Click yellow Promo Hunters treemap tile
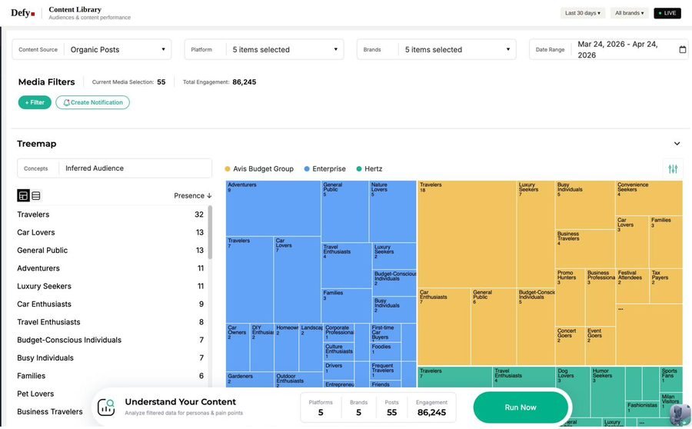 coord(571,297)
